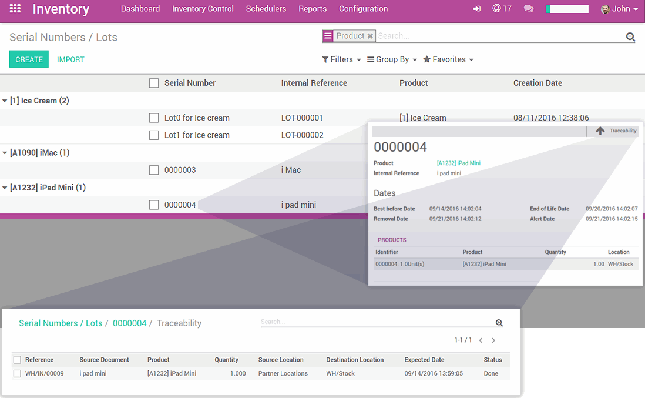
Task: Click the Inventory app title
Action: (x=61, y=9)
